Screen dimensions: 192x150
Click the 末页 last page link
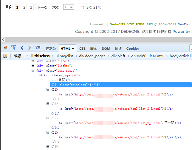56,7
